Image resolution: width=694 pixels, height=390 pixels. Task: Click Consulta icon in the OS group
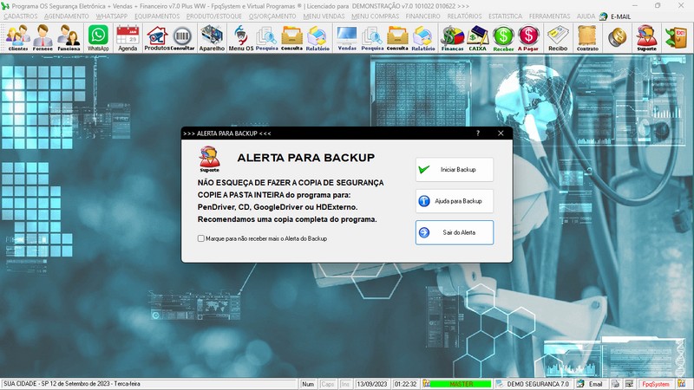[291, 38]
